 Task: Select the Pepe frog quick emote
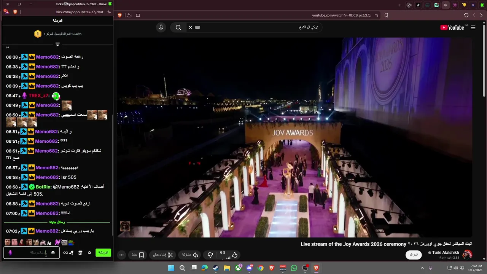click(71, 242)
